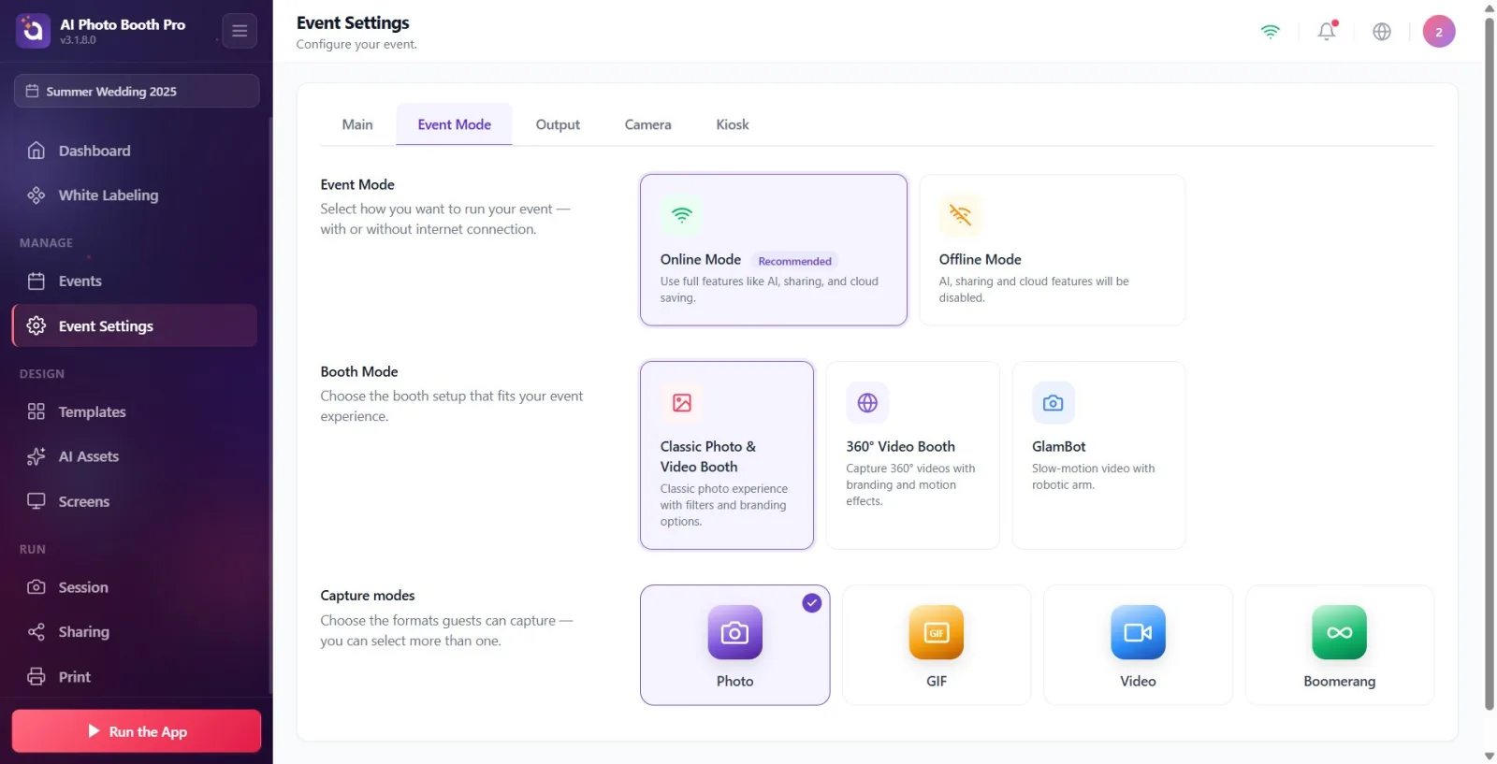Screen dimensions: 1497x764
Task: Toggle sidebar with hamburger menu icon
Action: coord(240,31)
